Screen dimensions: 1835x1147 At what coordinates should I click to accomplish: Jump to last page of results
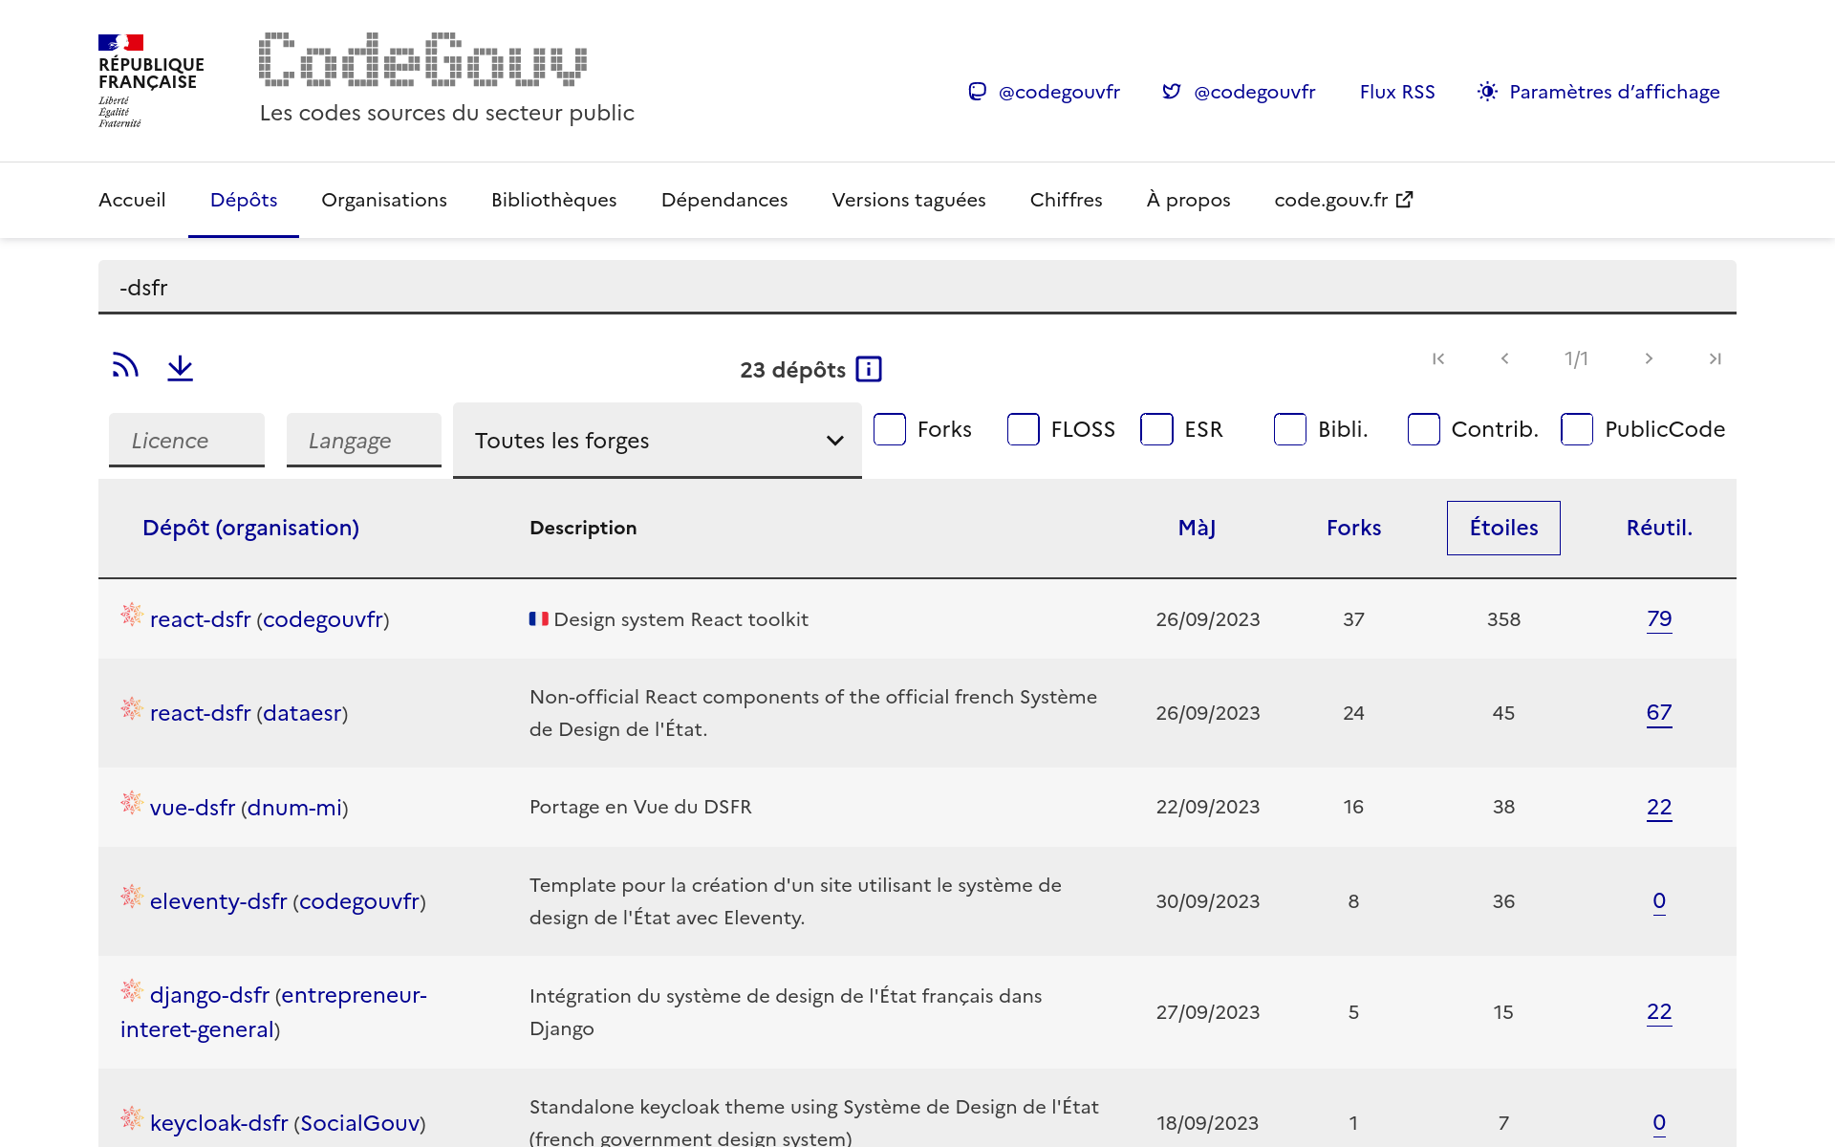[x=1716, y=358]
